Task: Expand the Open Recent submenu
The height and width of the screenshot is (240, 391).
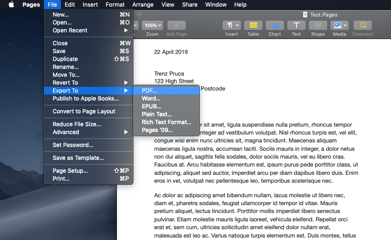Action: (88, 30)
